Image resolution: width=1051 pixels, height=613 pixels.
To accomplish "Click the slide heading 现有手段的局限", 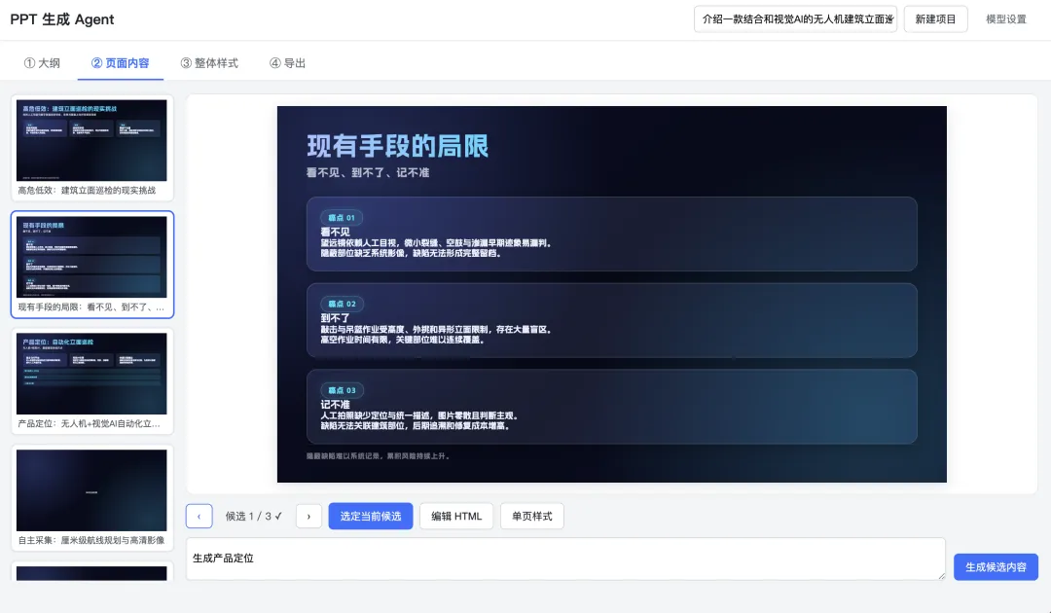I will pyautogui.click(x=397, y=146).
